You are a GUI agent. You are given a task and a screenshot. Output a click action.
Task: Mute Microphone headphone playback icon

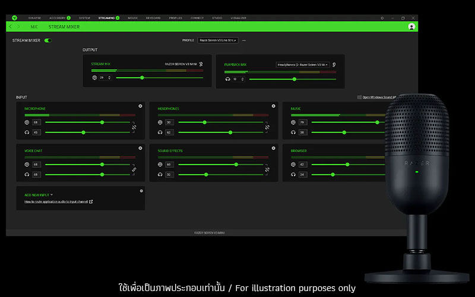pyautogui.click(x=27, y=132)
